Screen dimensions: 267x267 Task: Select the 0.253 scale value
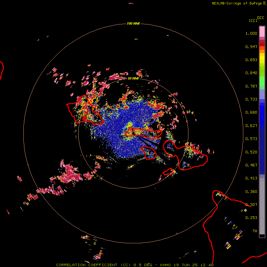coord(251,218)
